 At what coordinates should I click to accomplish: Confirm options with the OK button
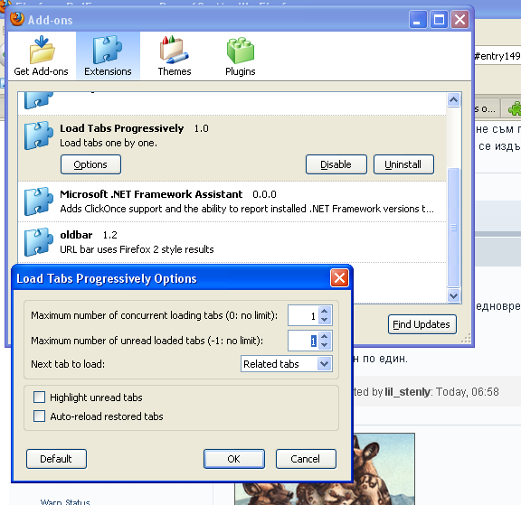[x=234, y=459]
